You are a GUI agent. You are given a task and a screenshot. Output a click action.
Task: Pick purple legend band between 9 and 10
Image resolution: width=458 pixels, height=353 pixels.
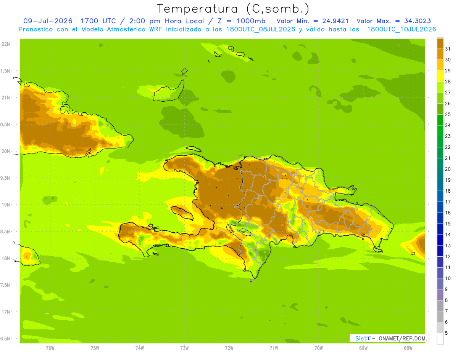pyautogui.click(x=440, y=284)
